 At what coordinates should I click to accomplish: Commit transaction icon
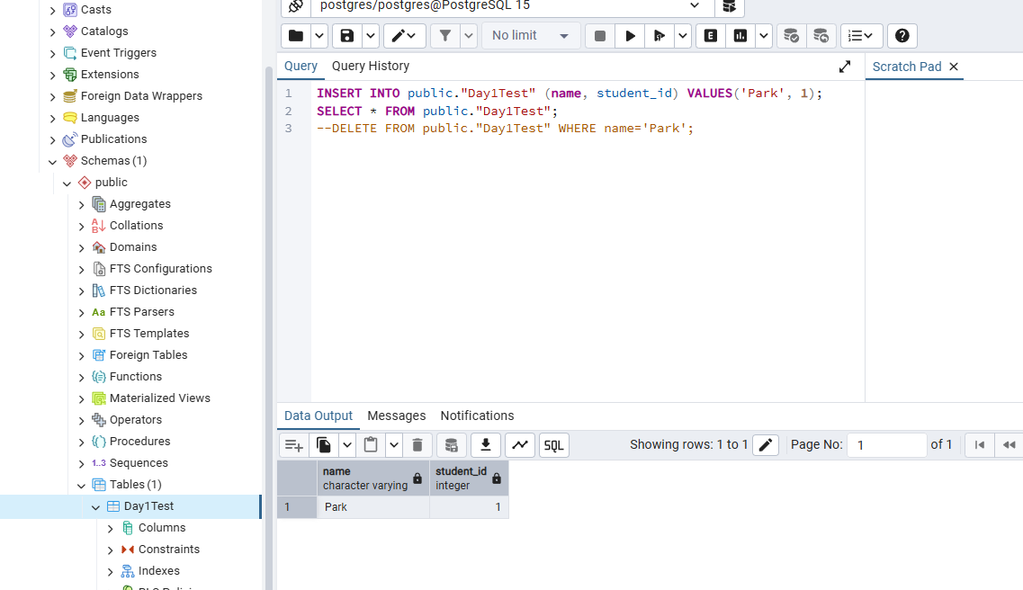coord(791,36)
